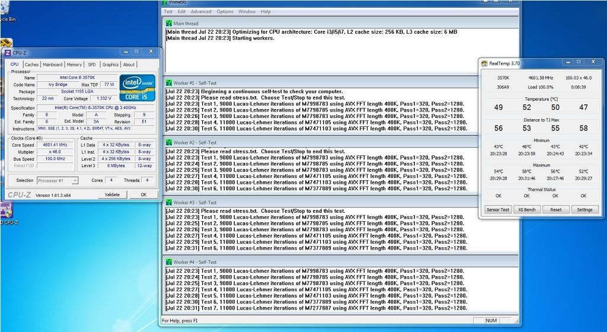Click the RealTemp title bar icon
The height and width of the screenshot is (332, 607).
click(x=484, y=63)
